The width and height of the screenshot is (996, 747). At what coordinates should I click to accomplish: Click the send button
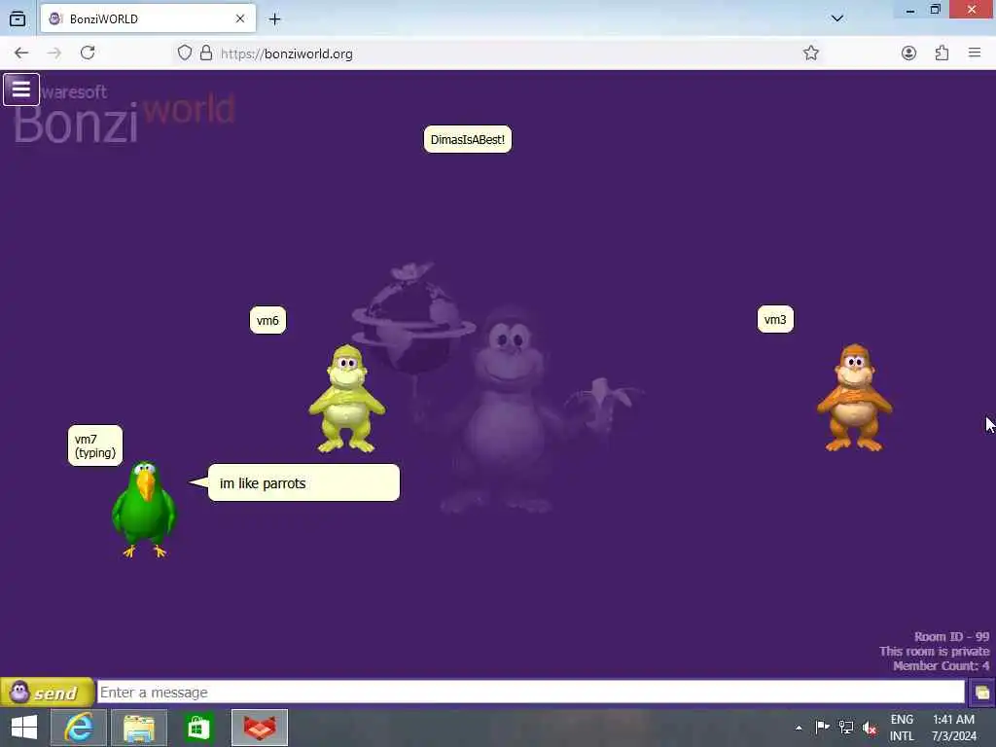48,693
